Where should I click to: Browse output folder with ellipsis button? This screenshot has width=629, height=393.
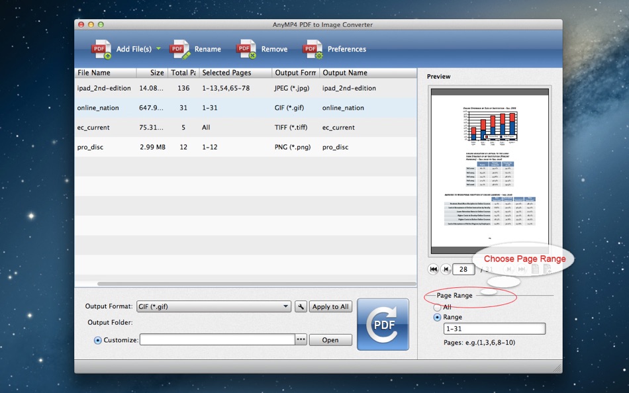tap(301, 339)
